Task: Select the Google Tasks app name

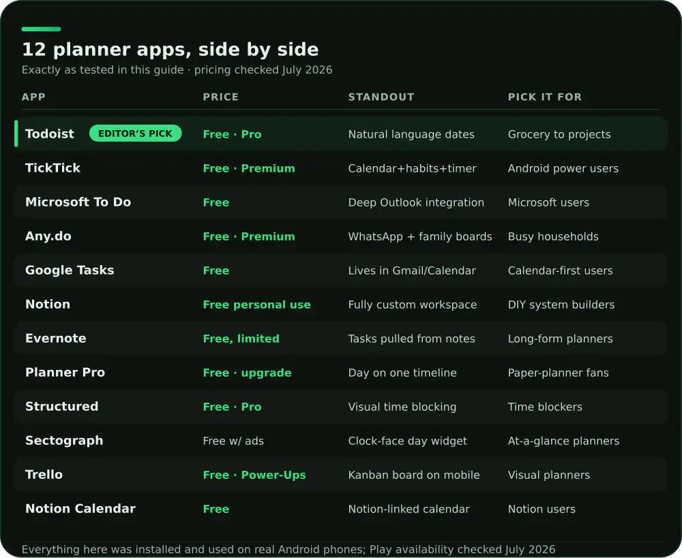Action: pyautogui.click(x=70, y=270)
